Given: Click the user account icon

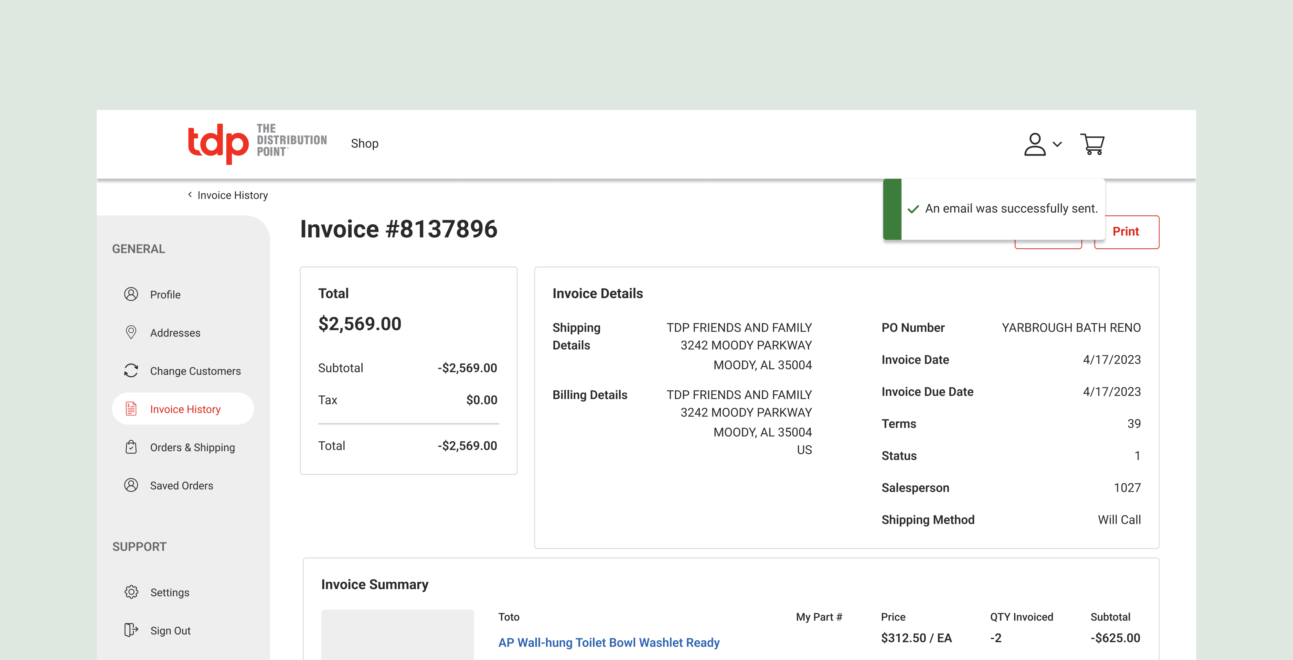Looking at the screenshot, I should point(1034,144).
